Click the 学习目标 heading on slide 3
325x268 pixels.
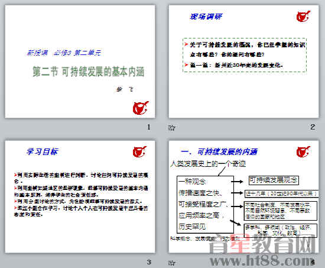click(43, 151)
